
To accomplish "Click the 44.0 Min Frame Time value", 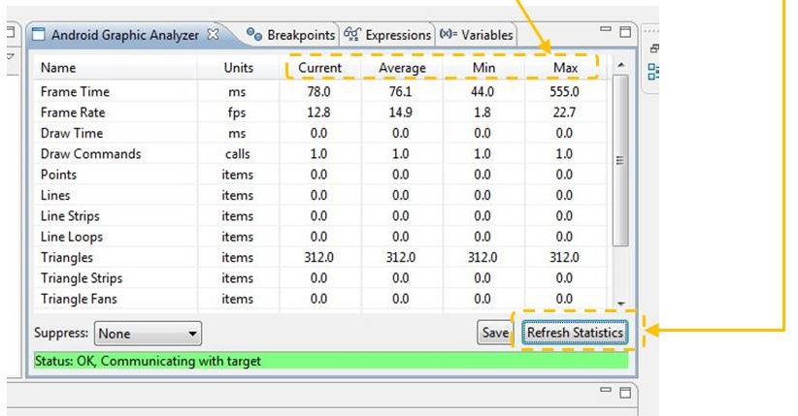I will (x=482, y=91).
